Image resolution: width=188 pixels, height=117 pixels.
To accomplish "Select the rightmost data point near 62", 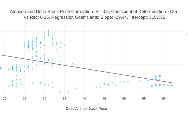I will pos(172,85).
